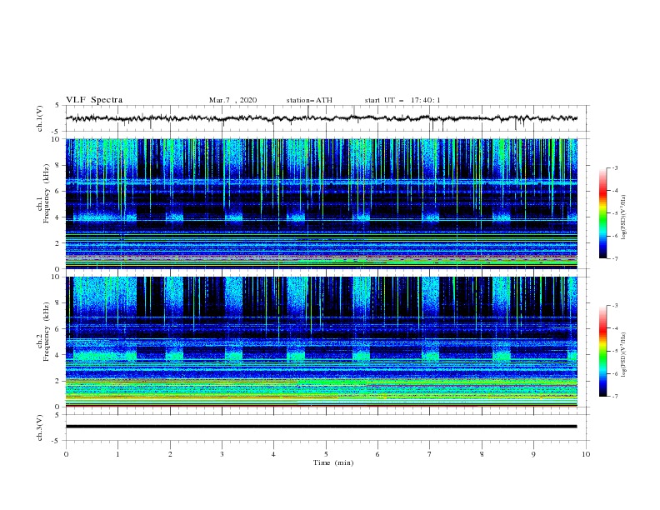Image resolution: width=660 pixels, height=510 pixels.
Task: Click the ch.2 frequency tick "10"
Action: 56,277
